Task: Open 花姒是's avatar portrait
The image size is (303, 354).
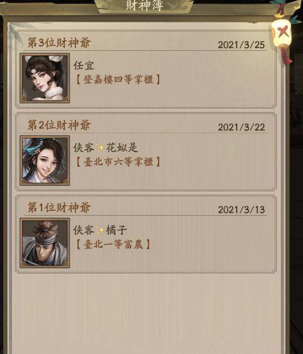Action: point(45,160)
